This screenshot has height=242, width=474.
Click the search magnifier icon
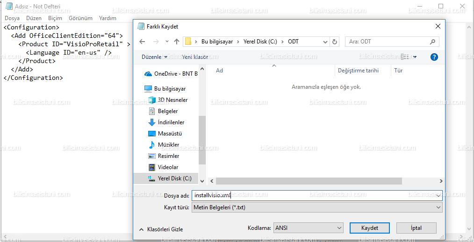point(433,42)
